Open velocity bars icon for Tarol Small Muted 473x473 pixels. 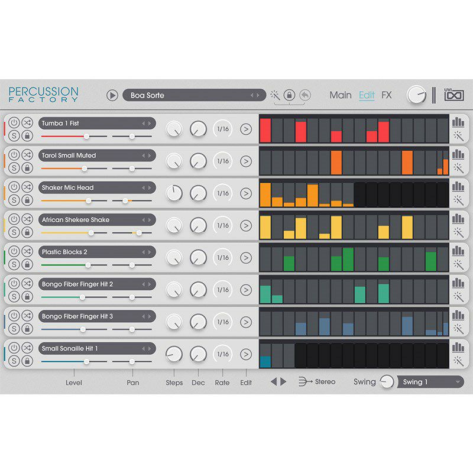[x=458, y=154]
